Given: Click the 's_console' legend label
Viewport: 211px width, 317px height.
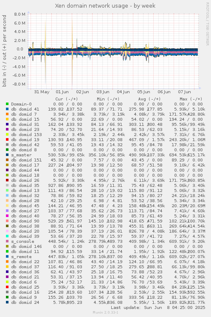Looking at the screenshot, I should pyautogui.click(x=23, y=242).
